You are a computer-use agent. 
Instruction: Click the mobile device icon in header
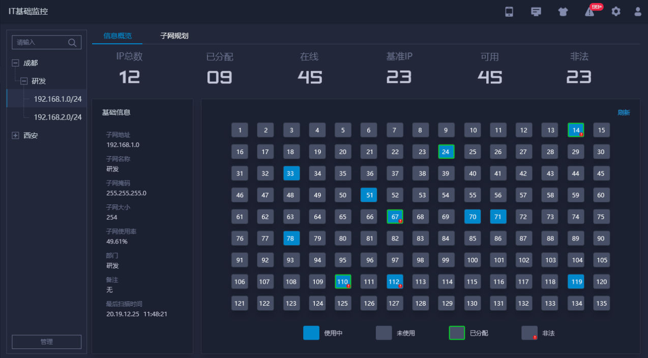point(509,12)
